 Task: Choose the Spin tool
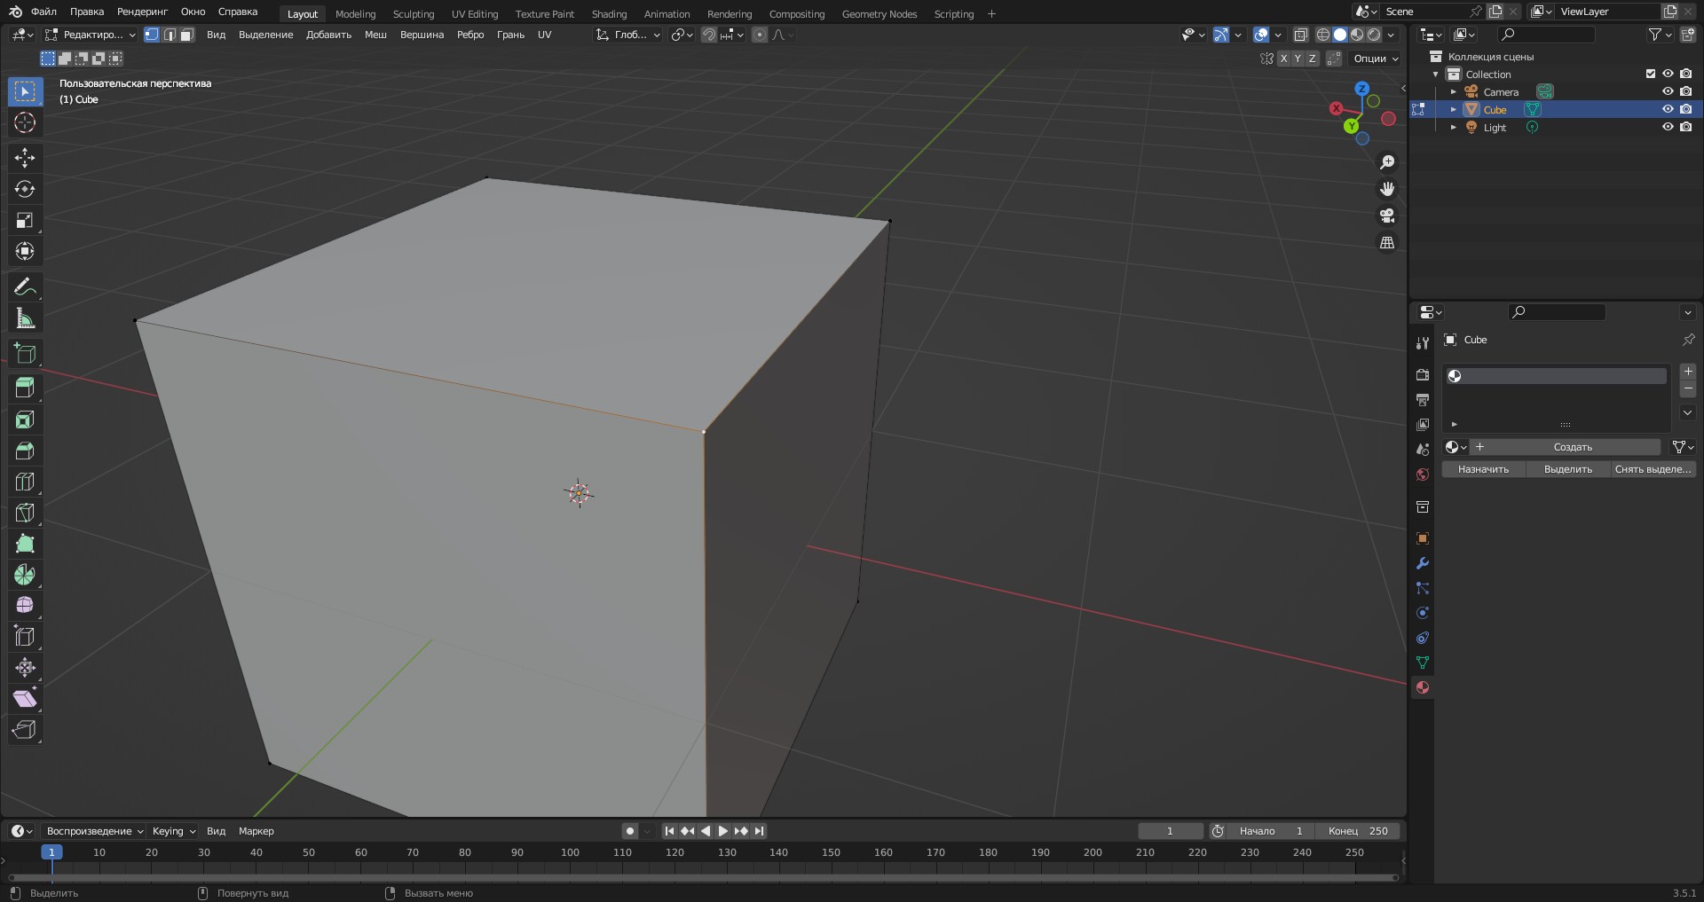(x=25, y=575)
